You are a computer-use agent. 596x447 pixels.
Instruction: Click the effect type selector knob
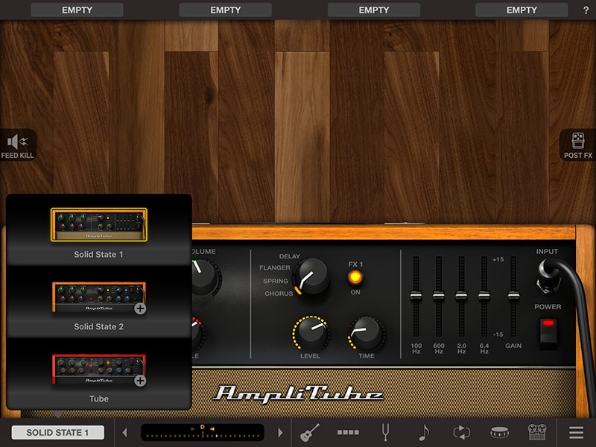311,276
